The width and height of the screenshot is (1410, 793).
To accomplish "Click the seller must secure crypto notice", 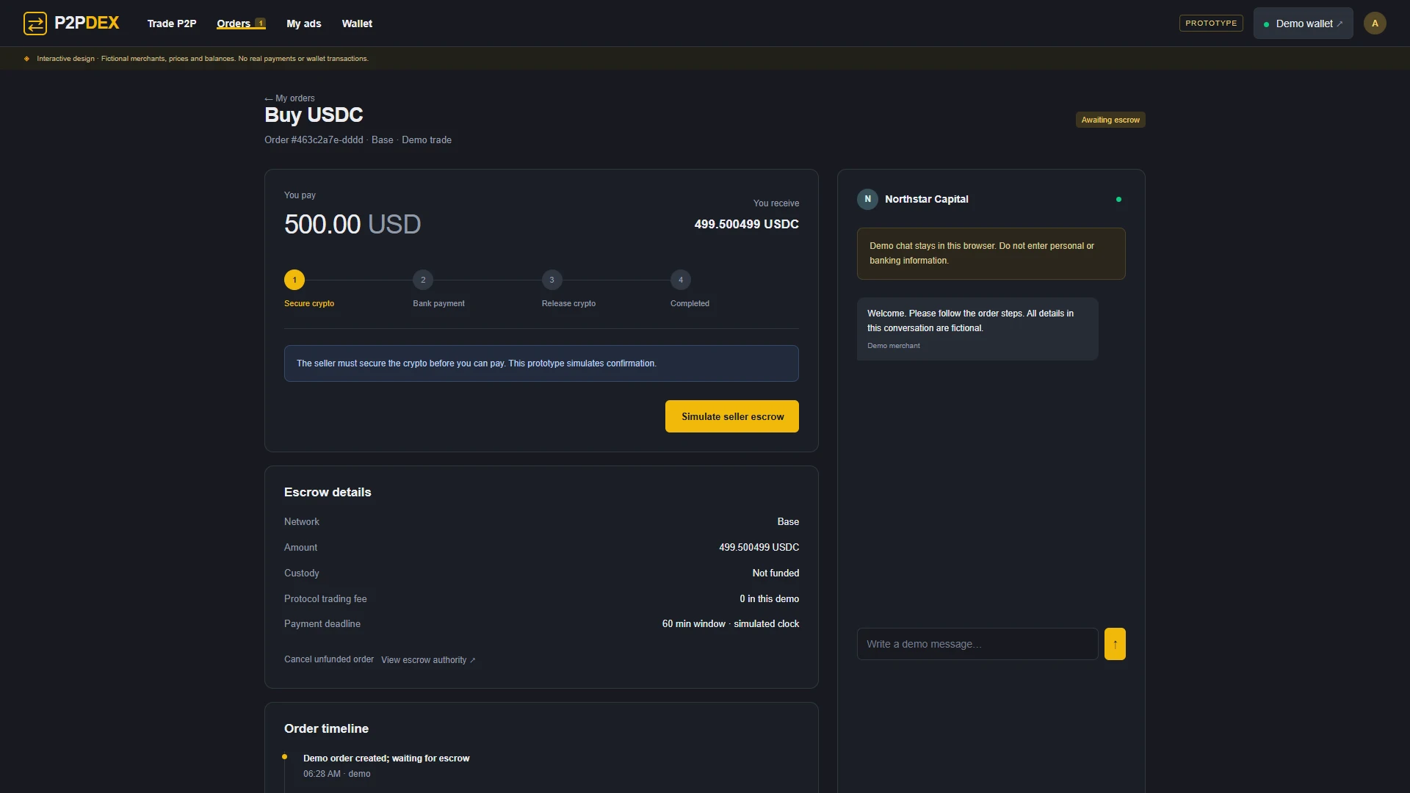I will (x=541, y=363).
